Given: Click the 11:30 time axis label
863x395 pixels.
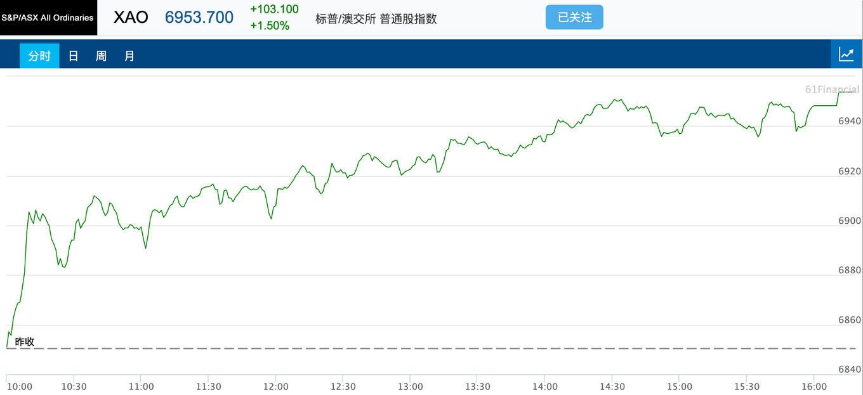Looking at the screenshot, I should 208,387.
